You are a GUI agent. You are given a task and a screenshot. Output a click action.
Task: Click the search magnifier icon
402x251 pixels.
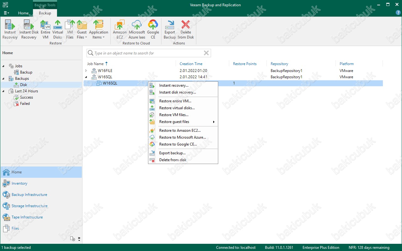click(90, 53)
